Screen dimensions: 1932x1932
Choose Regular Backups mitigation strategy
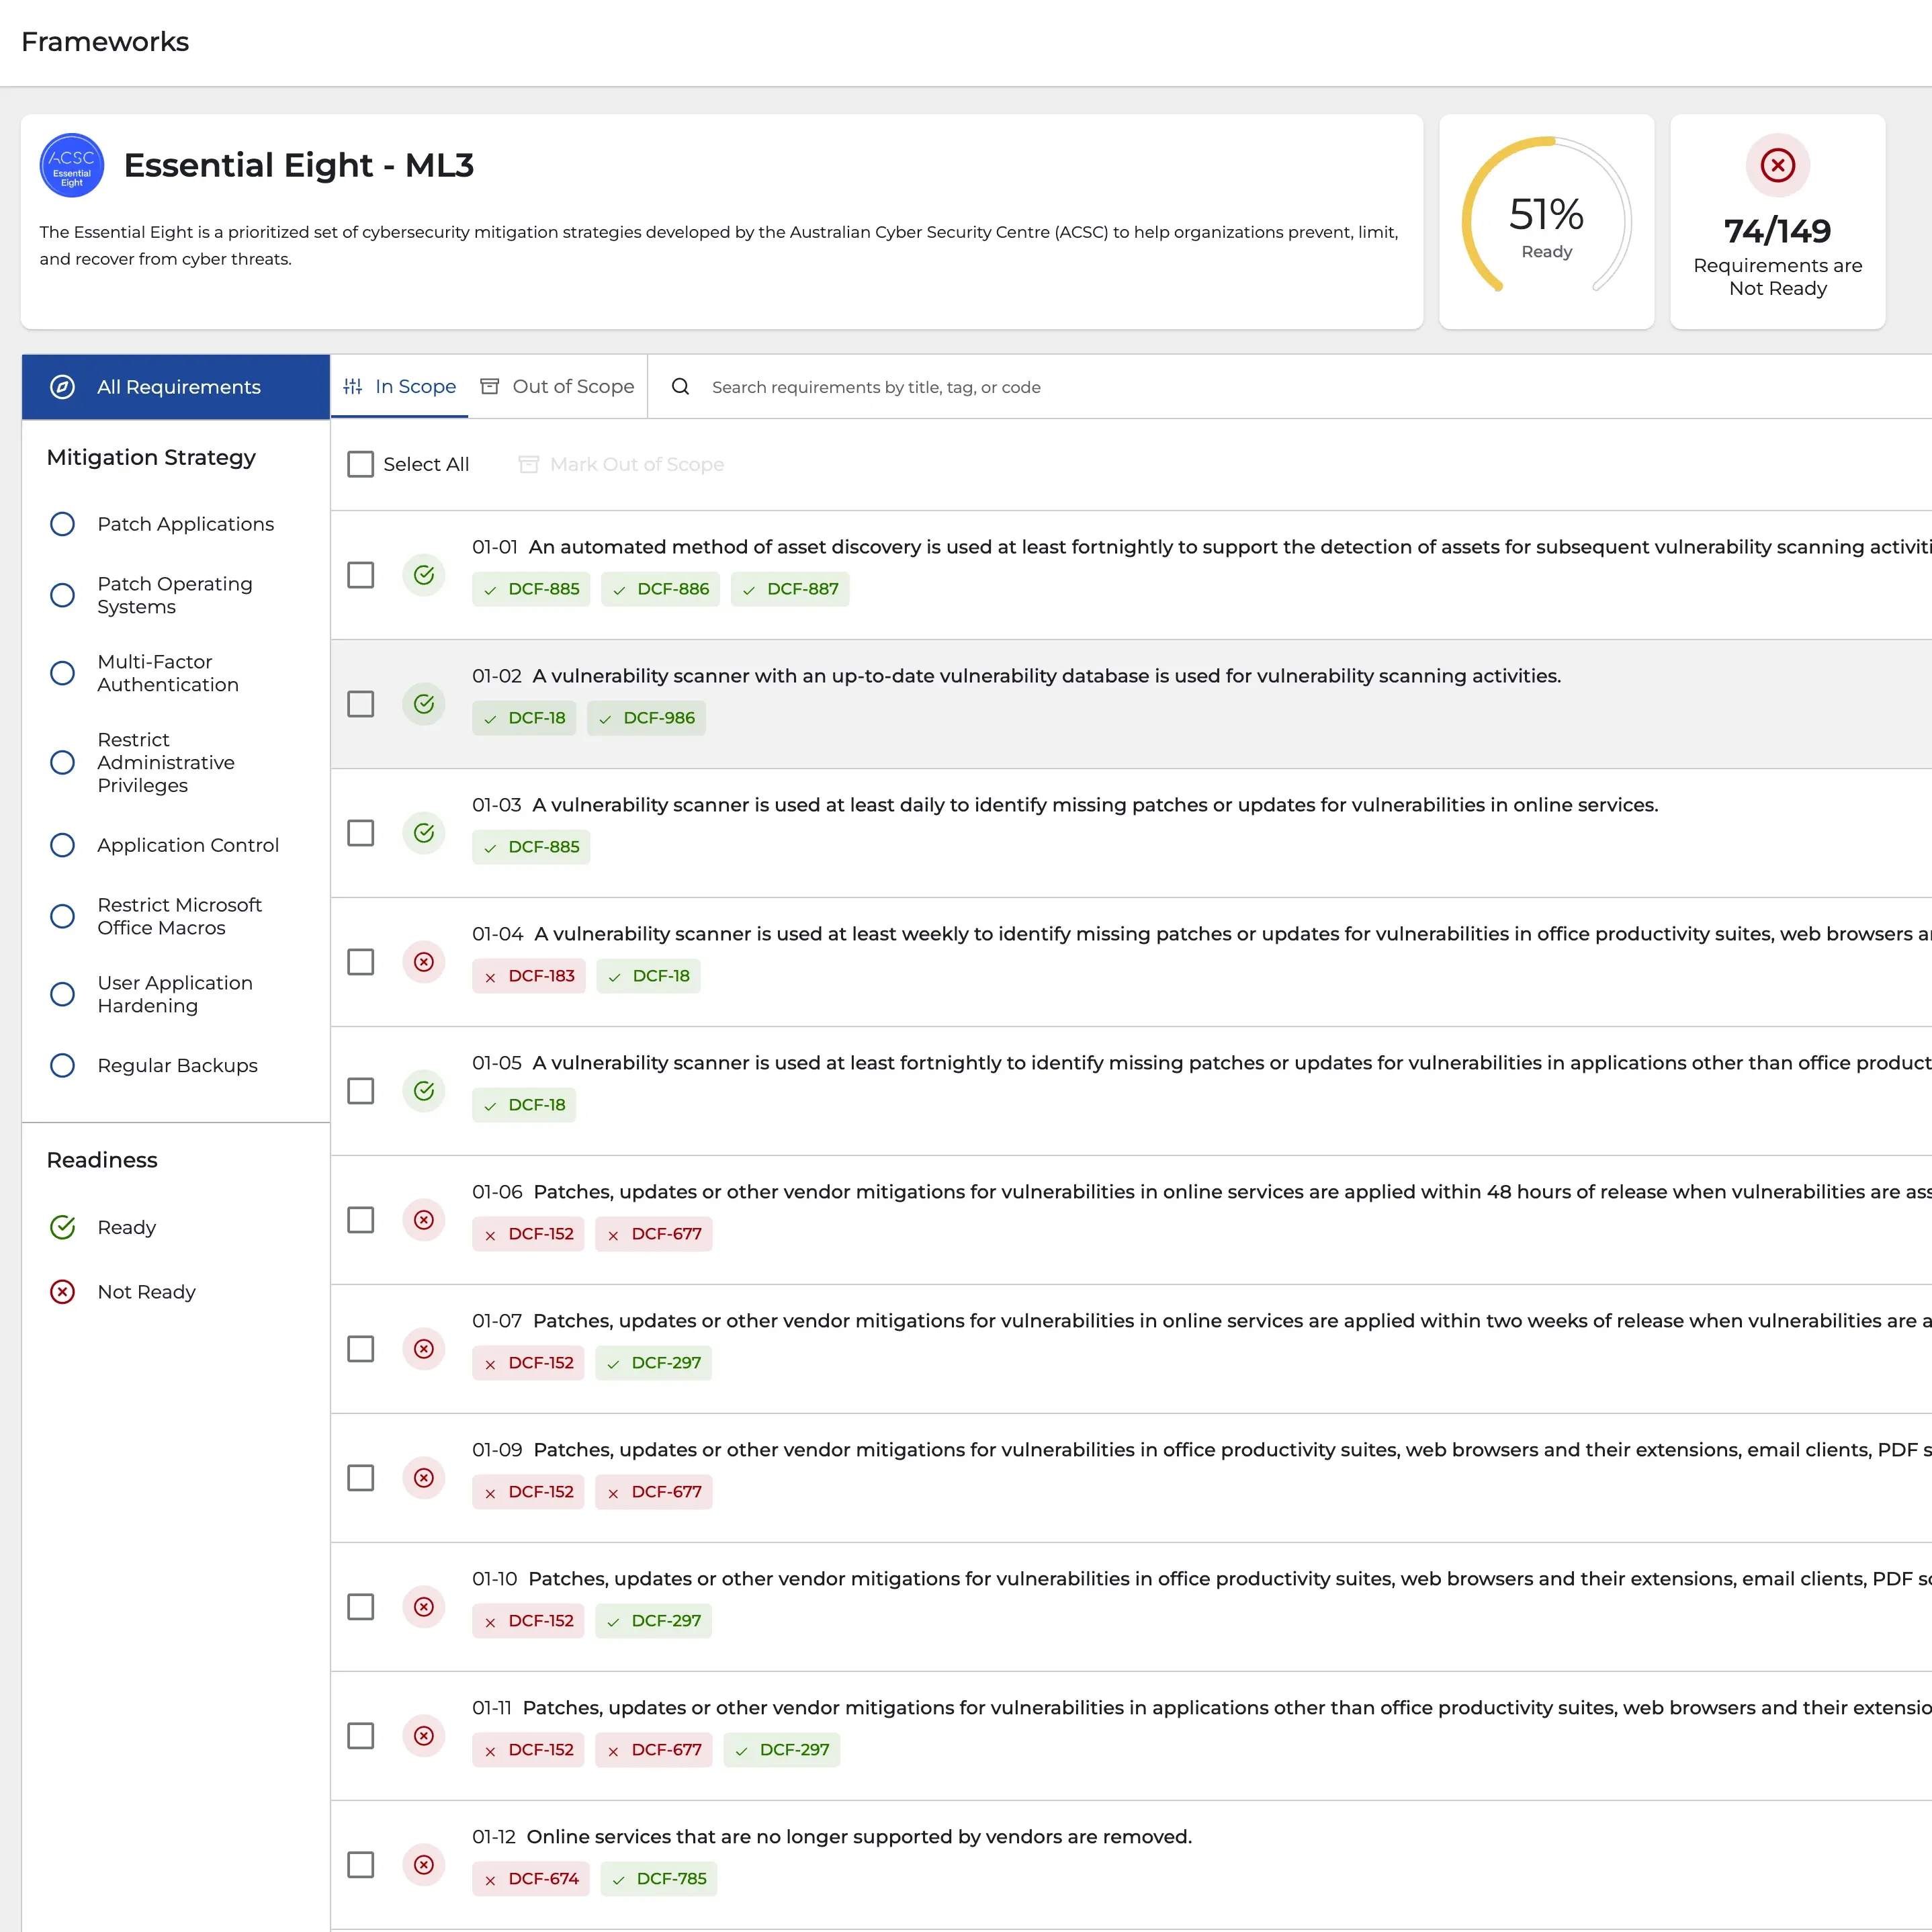pos(63,1066)
